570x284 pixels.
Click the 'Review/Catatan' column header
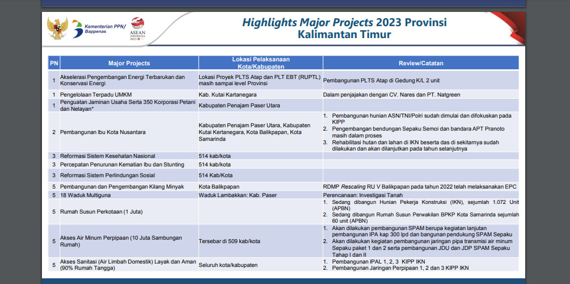click(x=421, y=63)
